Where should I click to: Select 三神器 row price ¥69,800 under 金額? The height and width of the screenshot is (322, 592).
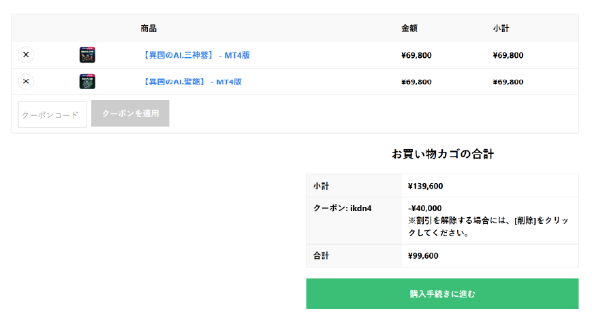pyautogui.click(x=416, y=55)
